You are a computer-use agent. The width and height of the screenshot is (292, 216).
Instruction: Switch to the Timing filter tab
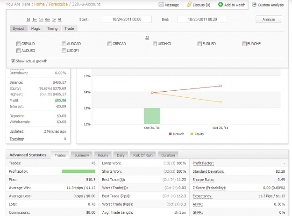(52, 28)
